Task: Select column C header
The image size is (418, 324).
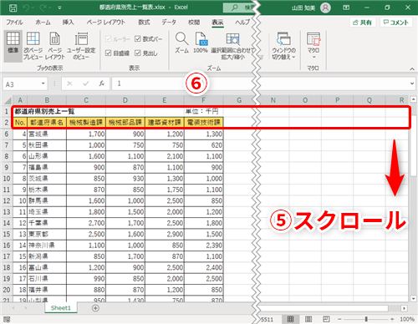Action: tap(86, 100)
